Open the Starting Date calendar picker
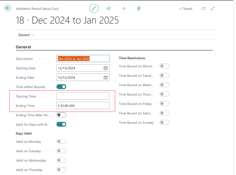Viewport: 236px width, 175px height. pos(105,68)
